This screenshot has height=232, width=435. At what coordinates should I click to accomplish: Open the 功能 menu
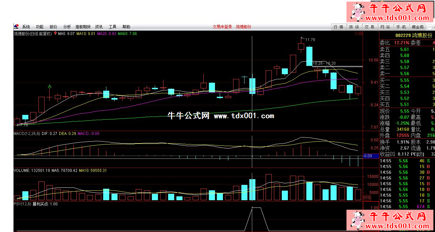40,27
